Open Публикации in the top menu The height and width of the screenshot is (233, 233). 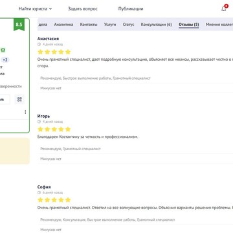[x=131, y=9]
